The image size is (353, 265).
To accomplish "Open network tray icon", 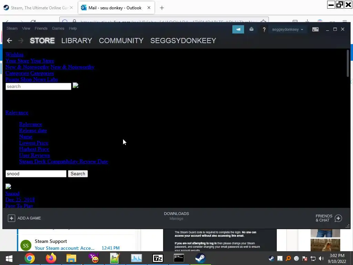I will 313,258.
